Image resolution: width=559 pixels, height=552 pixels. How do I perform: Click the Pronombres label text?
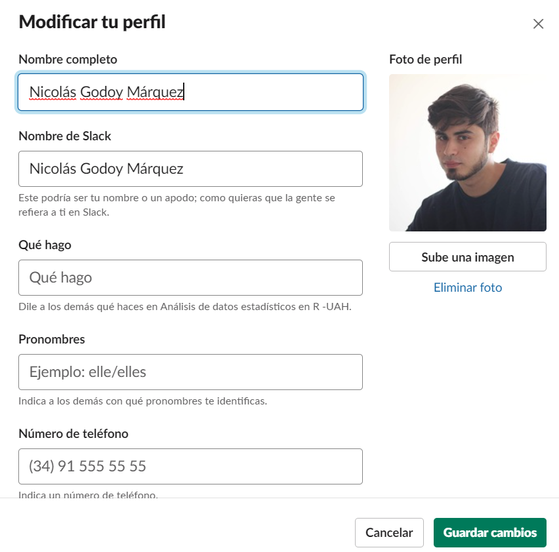tap(52, 340)
